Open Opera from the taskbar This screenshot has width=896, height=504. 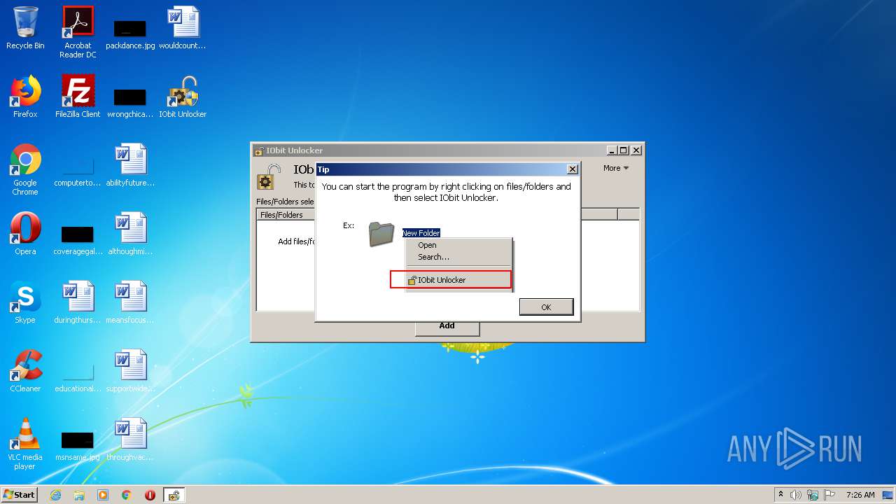(150, 495)
